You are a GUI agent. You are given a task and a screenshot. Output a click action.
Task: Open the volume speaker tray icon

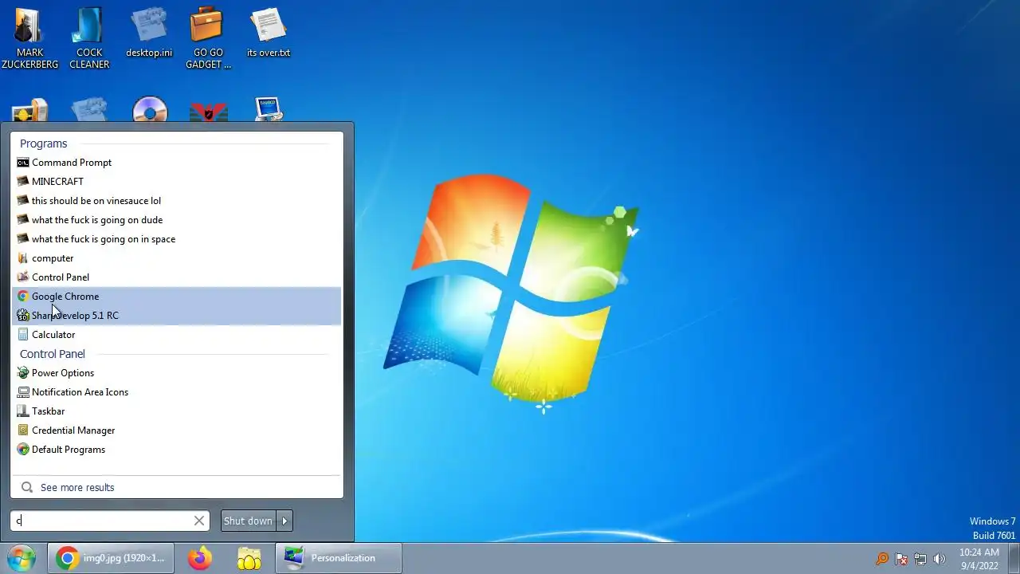coord(940,559)
